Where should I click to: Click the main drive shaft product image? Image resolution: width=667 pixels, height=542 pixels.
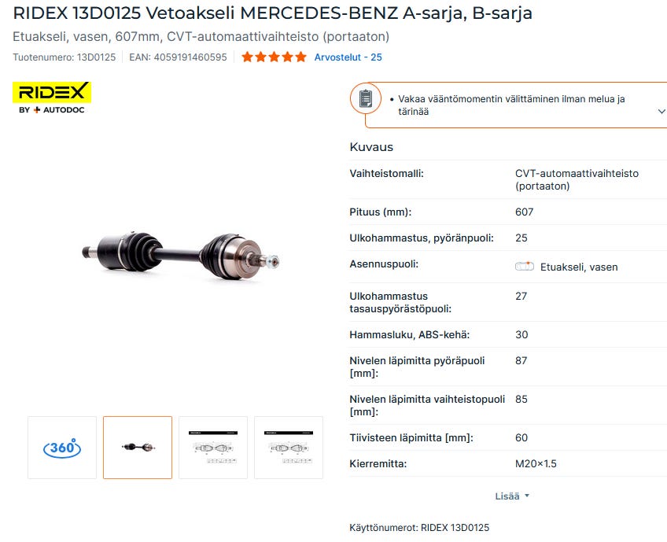[181, 256]
